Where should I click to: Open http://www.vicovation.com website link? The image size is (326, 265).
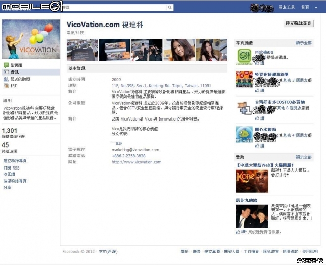coord(137,162)
